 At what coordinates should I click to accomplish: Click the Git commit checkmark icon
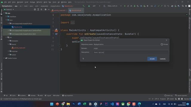coord(158,6)
